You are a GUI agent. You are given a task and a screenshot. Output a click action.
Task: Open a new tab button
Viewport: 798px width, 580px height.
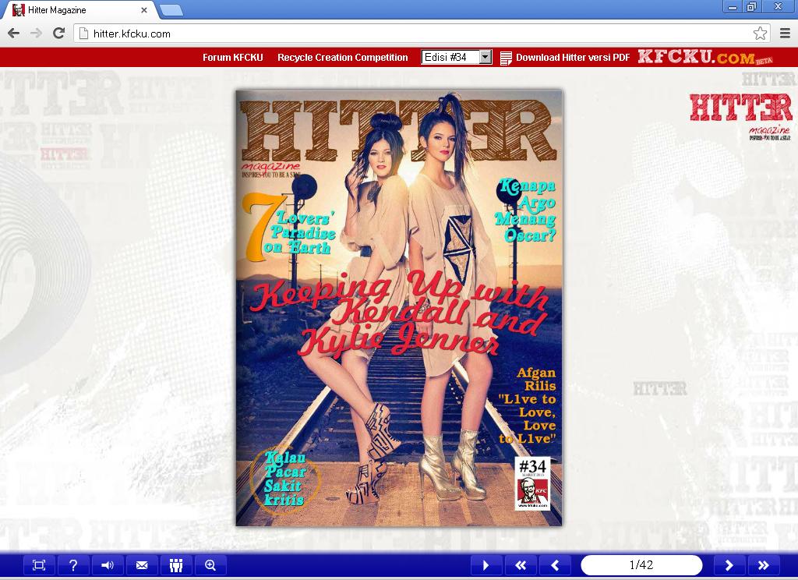coord(171,10)
